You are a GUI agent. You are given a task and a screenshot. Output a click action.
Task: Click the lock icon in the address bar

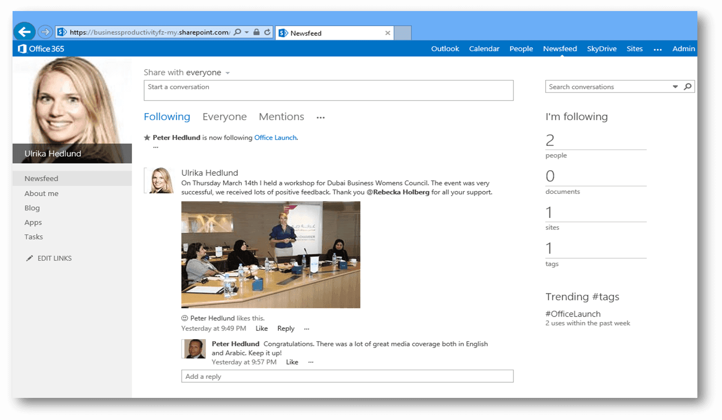pyautogui.click(x=256, y=31)
